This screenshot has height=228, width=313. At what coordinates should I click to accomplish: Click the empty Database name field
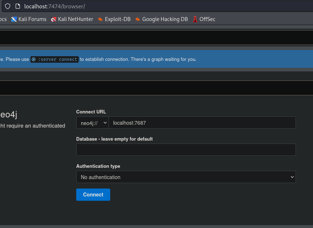tap(186, 150)
